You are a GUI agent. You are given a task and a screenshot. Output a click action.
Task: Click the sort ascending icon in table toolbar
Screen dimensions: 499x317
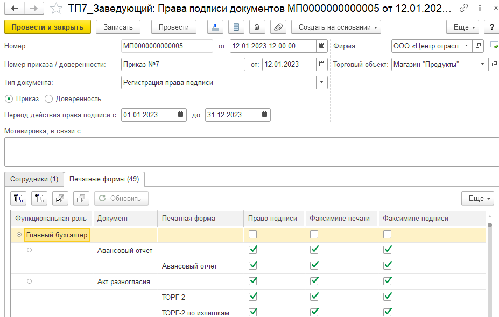pos(18,198)
